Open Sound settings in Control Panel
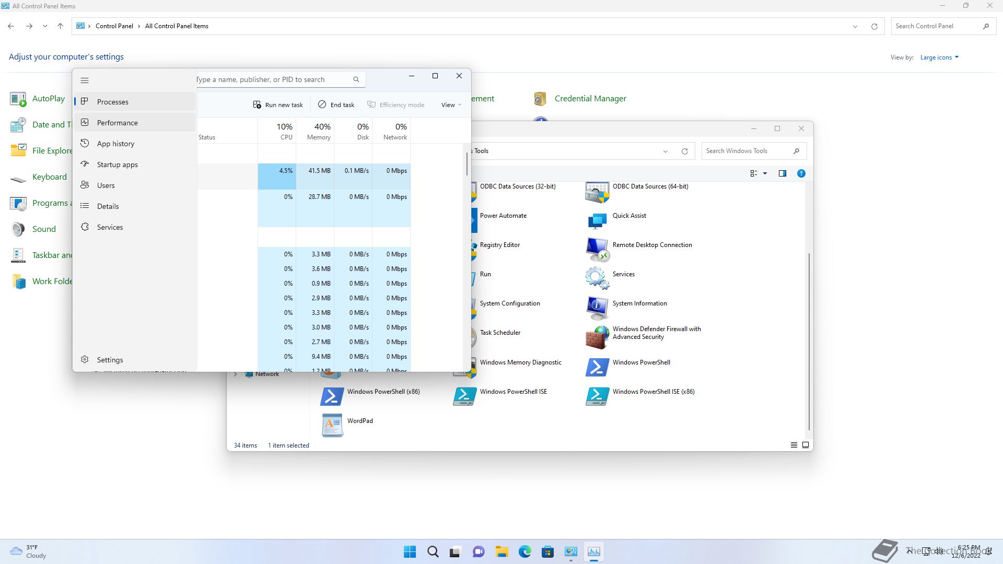The image size is (1003, 564). [33, 229]
